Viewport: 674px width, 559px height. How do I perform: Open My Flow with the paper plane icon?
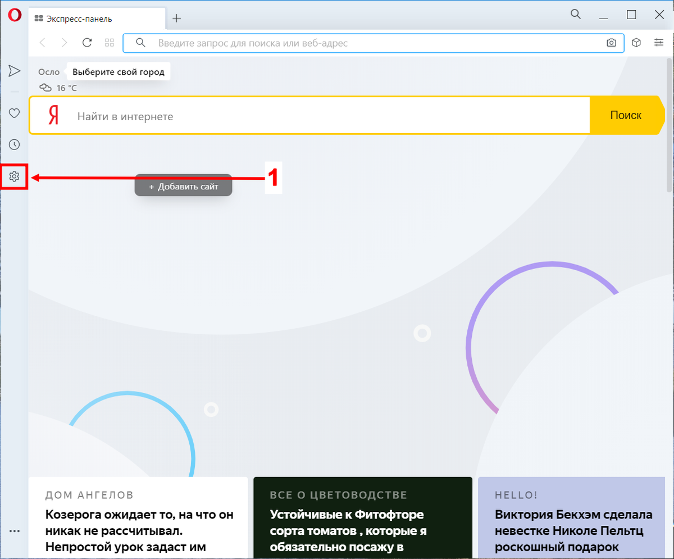point(14,70)
